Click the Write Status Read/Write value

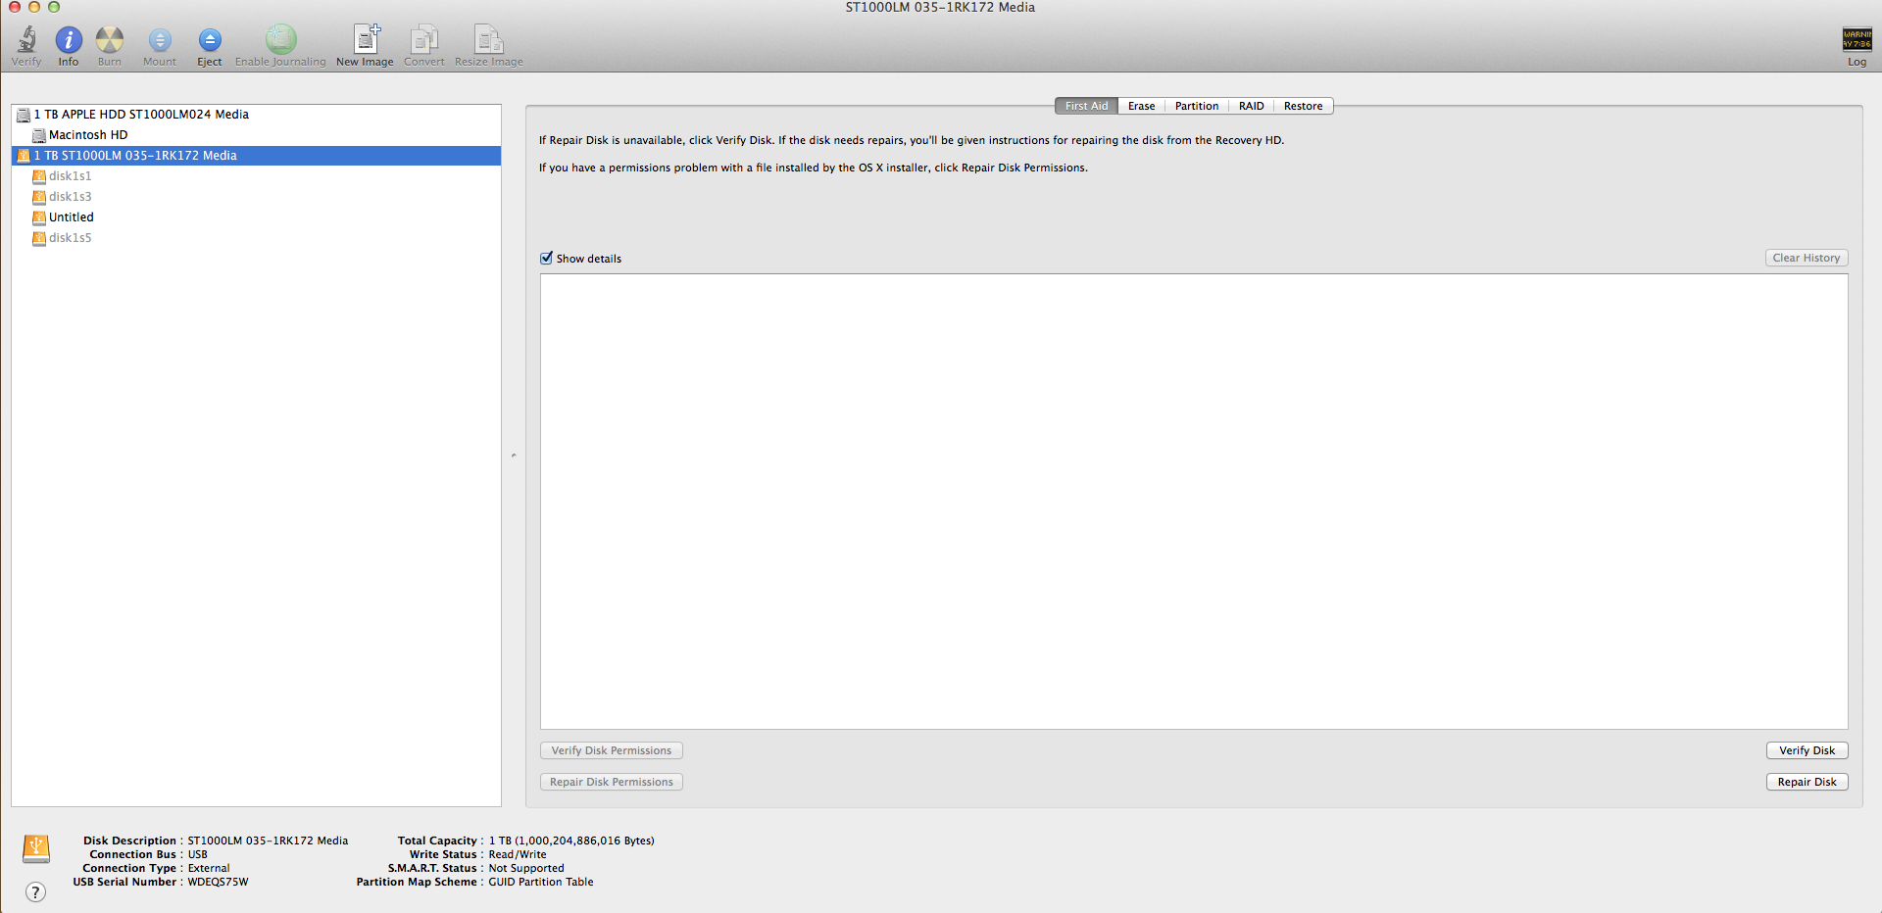[x=518, y=854]
